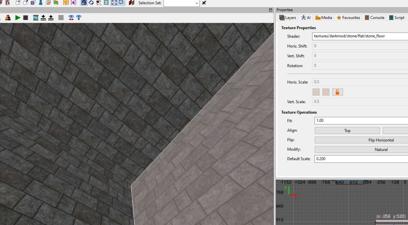Click the far clip plane in icon
The image size is (408, 225).
[43, 18]
